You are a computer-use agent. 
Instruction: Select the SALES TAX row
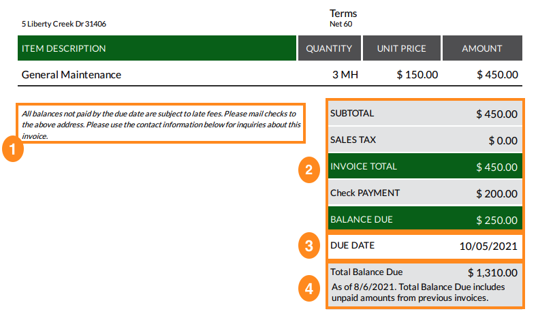coord(425,140)
